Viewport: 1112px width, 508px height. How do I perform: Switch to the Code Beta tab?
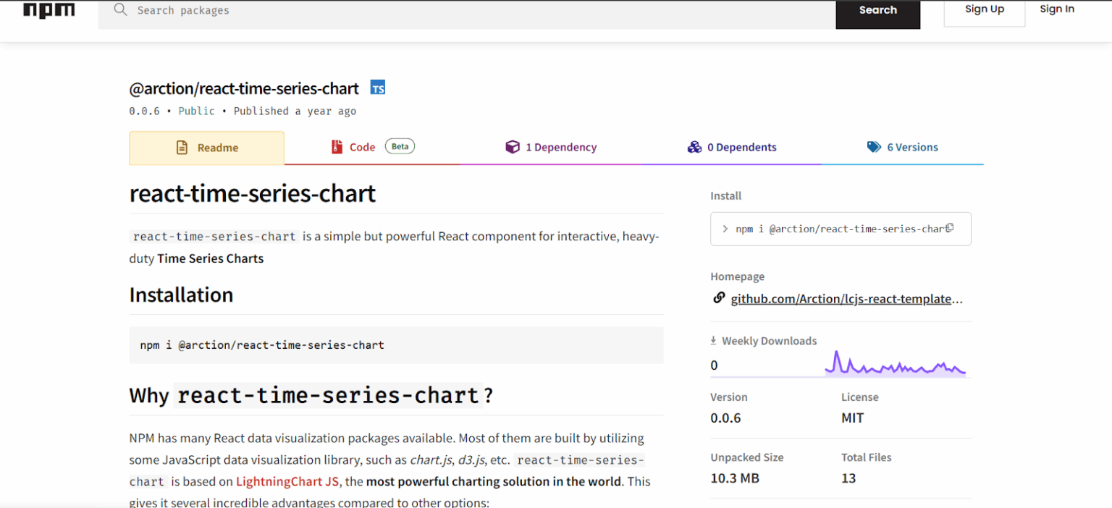point(363,146)
